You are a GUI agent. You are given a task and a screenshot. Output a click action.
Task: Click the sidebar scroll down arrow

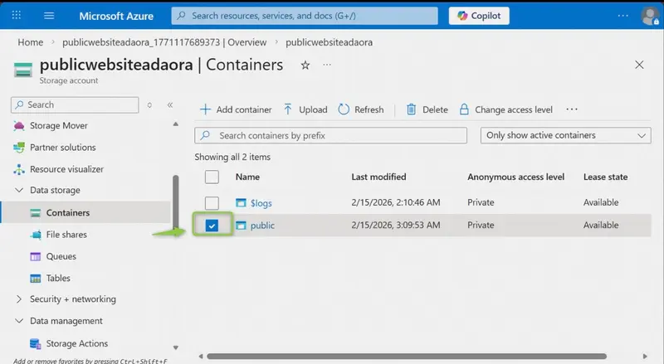[176, 348]
